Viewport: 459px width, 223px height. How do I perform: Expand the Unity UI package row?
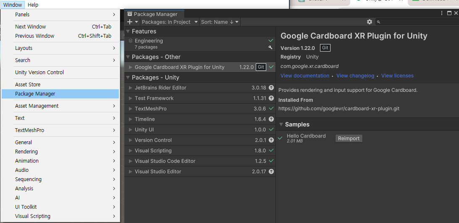131,130
